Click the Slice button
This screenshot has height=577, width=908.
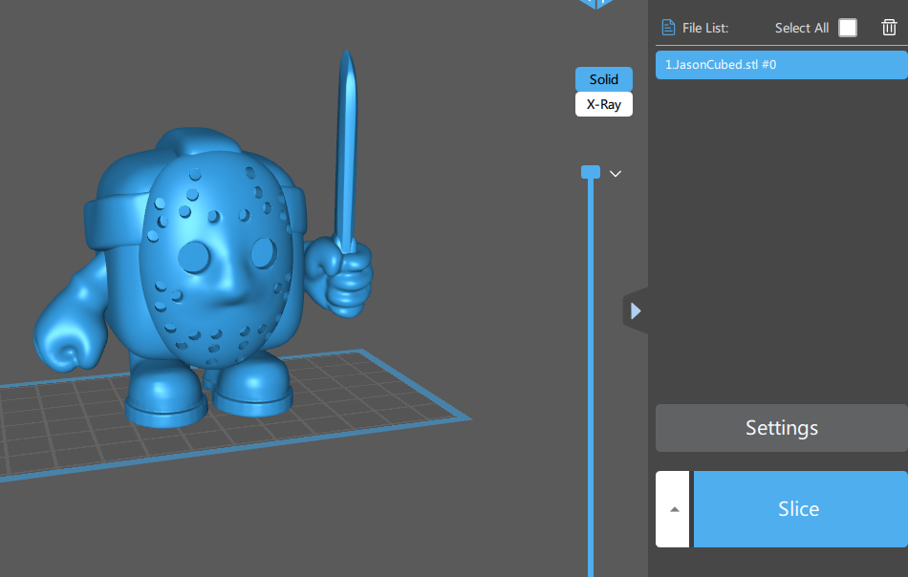[x=800, y=509]
